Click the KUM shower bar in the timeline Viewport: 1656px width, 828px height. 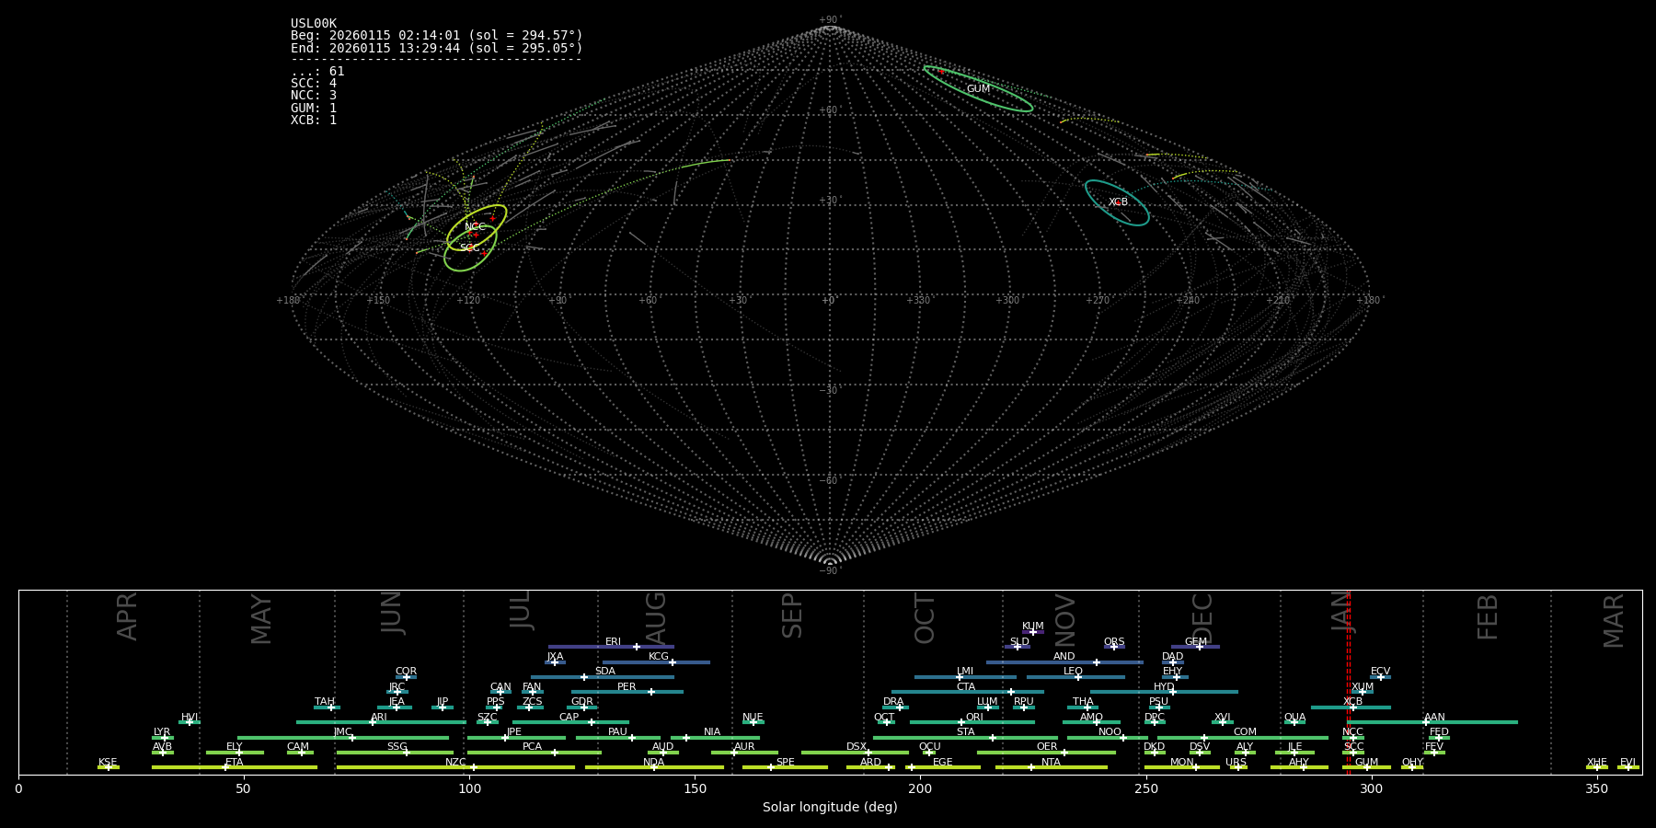tap(1033, 632)
